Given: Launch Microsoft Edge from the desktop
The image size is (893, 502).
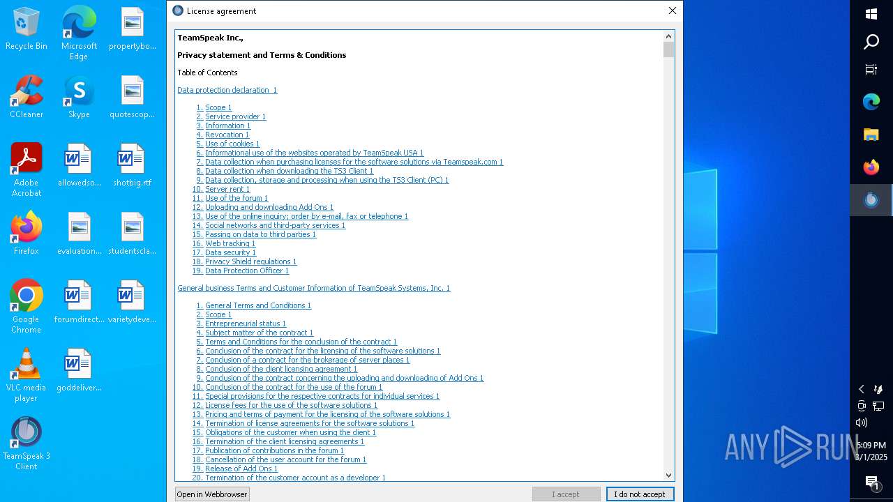Looking at the screenshot, I should (79, 33).
